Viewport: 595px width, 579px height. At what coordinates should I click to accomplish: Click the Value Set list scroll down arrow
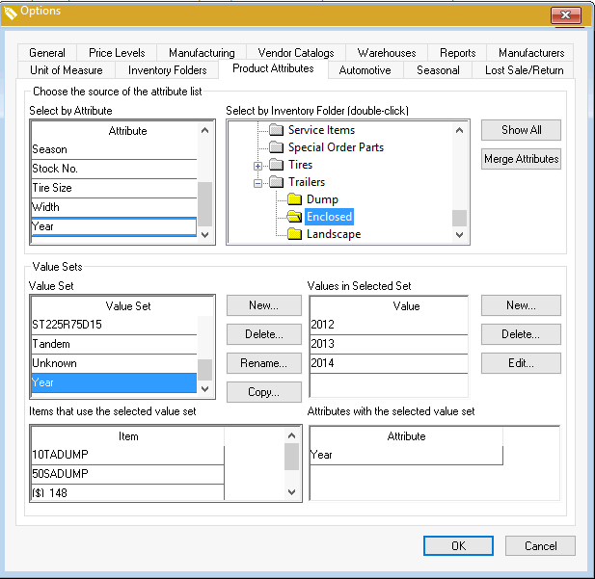pyautogui.click(x=205, y=389)
